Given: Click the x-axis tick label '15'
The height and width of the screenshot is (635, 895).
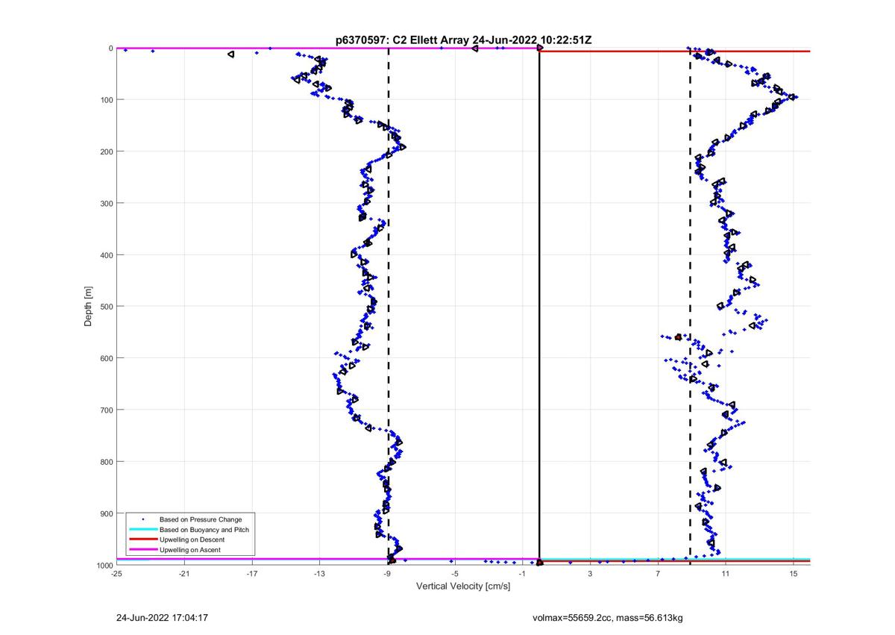Looking at the screenshot, I should tap(794, 574).
